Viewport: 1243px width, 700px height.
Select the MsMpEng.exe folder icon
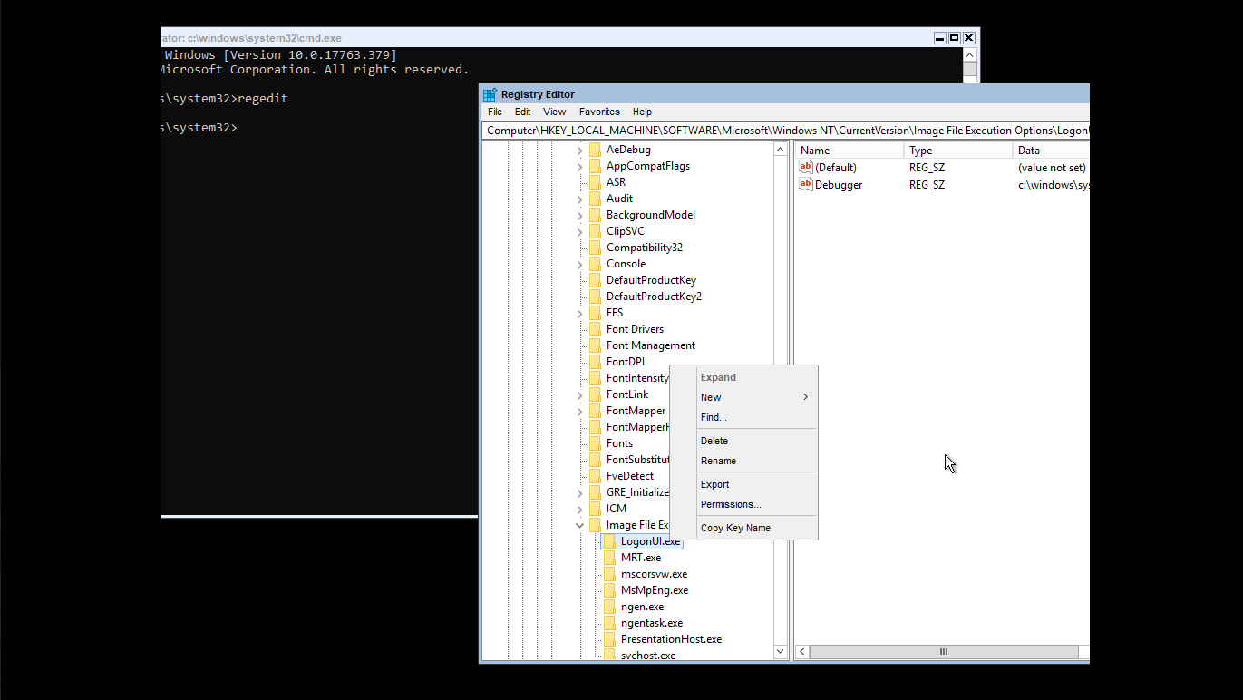(x=609, y=590)
